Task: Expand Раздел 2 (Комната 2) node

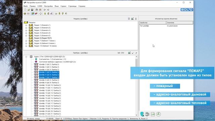Action: pos(26,28)
